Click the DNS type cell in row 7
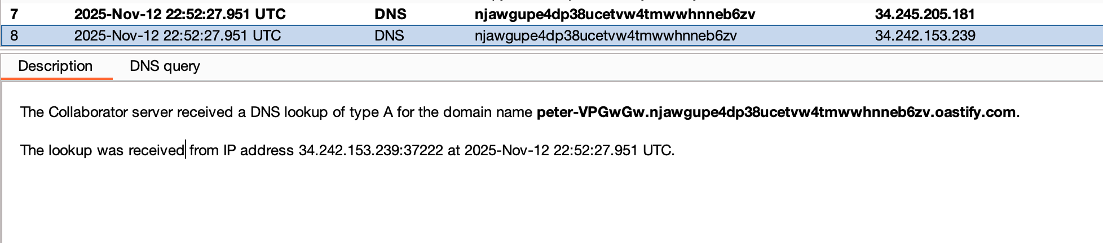Screen dimensions: 1103x243 tap(390, 14)
